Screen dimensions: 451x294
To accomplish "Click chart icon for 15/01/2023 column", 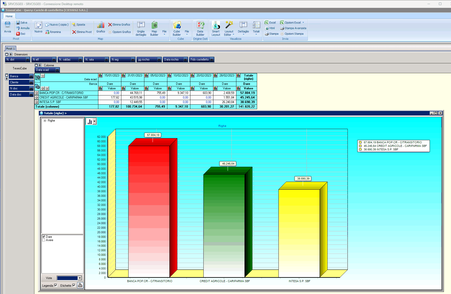I will click(x=100, y=75).
